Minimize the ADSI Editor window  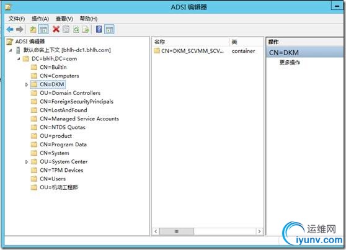point(337,6)
